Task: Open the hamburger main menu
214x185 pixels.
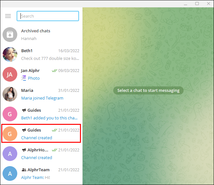Action: point(8,16)
